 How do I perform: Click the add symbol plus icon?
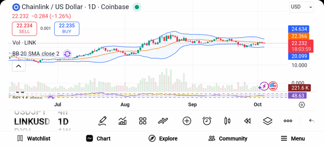(187, 121)
